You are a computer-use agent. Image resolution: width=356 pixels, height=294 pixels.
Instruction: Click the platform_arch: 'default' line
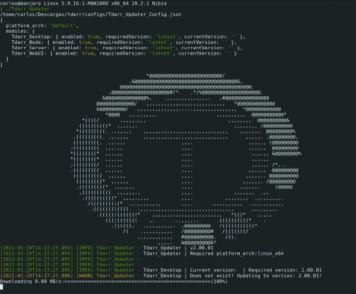click(42, 26)
